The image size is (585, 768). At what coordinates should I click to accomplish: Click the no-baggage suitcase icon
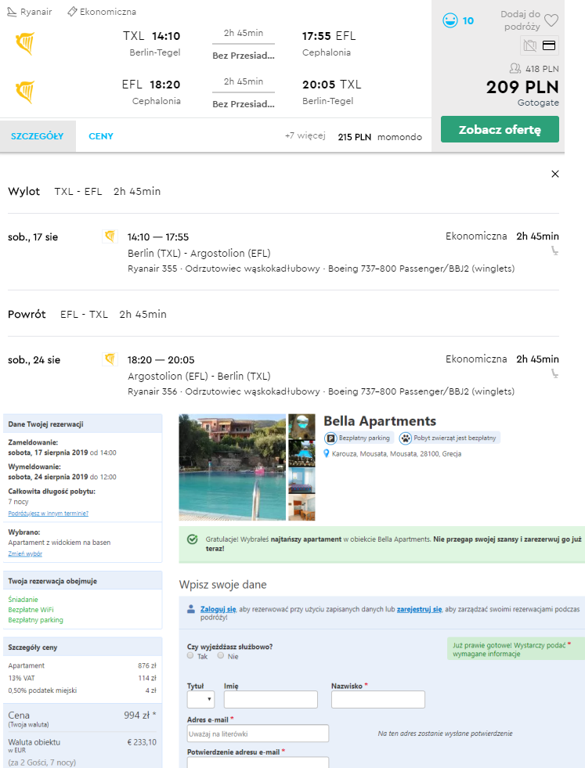coord(529,45)
